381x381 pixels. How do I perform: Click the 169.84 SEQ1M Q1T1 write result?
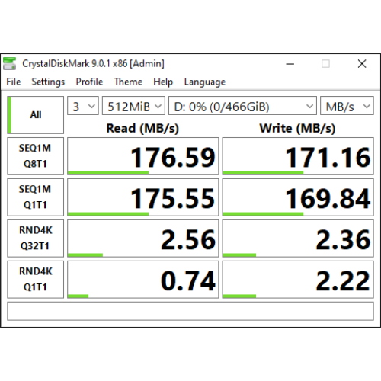[x=298, y=197]
